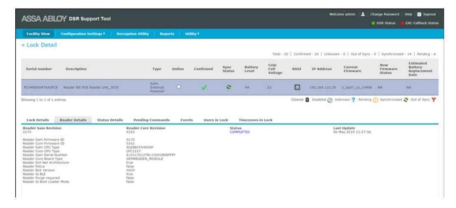Click the red EAC Callback Status dot

click(x=403, y=23)
